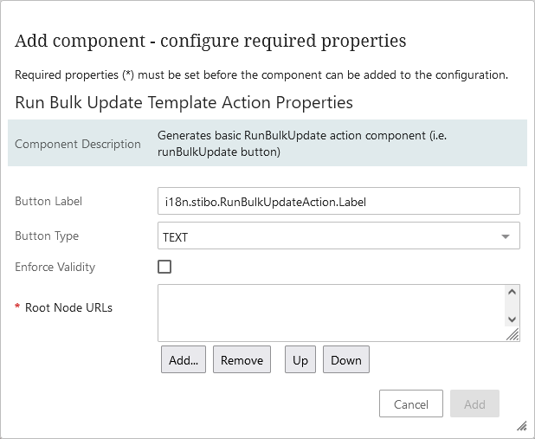The height and width of the screenshot is (439, 535).
Task: Open the Button Type dropdown
Action: click(x=338, y=236)
